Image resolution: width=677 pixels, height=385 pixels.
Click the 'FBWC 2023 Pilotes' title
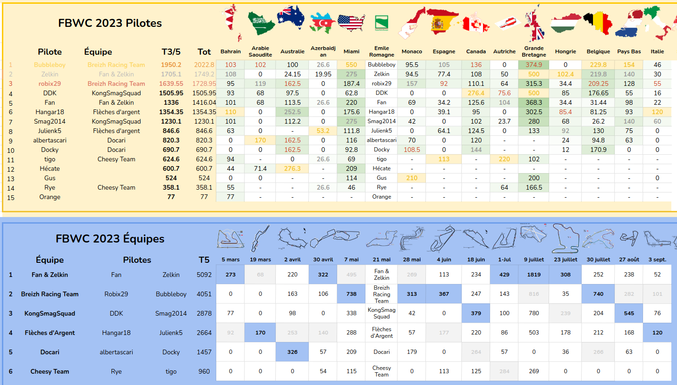point(110,23)
